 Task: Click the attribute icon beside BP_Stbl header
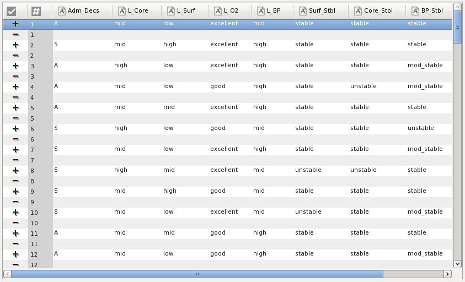(x=415, y=11)
